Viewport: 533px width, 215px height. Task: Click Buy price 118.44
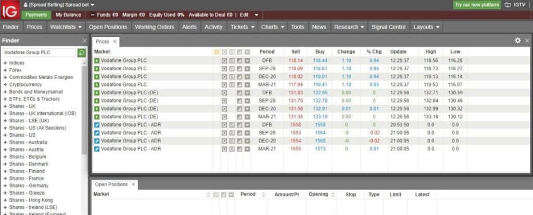[x=320, y=60]
